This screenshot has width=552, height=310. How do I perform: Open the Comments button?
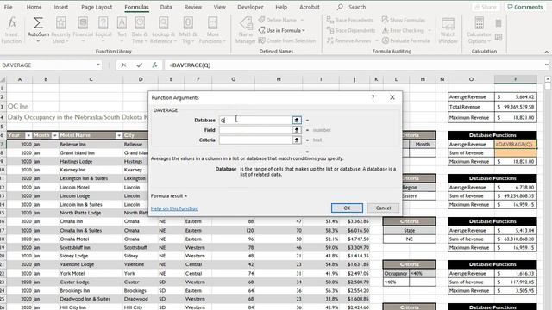525,7
